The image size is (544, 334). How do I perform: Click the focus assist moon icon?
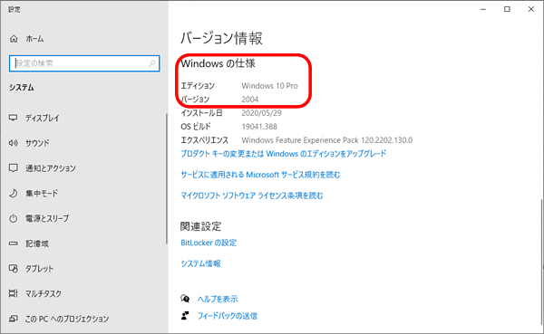tap(14, 193)
